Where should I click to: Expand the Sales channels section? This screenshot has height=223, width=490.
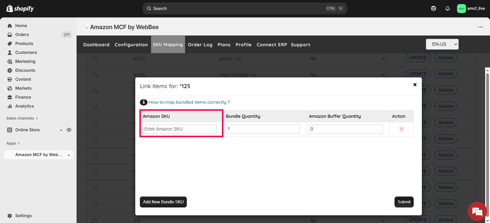click(22, 118)
